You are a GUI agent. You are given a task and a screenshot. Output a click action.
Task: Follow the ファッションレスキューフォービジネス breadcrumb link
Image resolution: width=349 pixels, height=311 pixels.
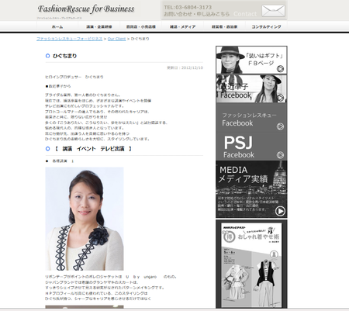(69, 39)
